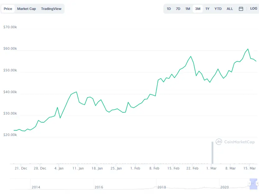Click the price peak near 15. Mar

248,49
